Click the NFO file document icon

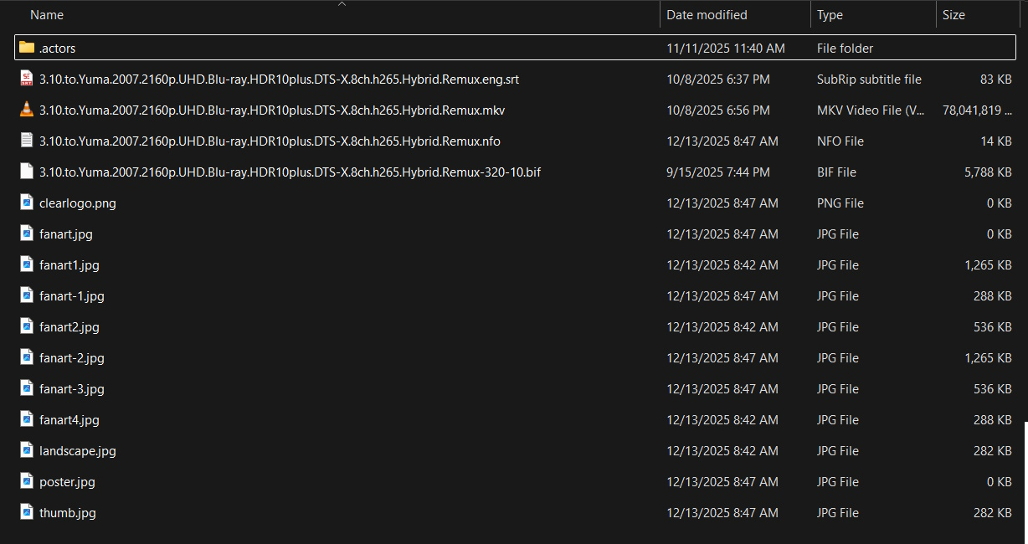[27, 141]
